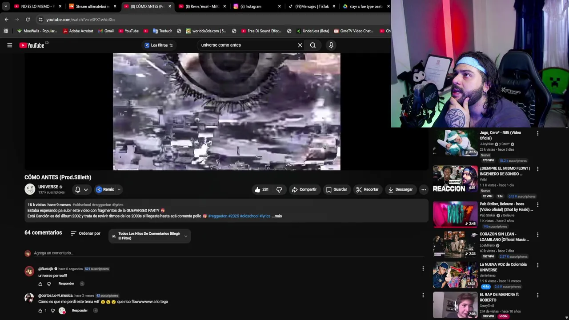Save the video with Guardar

pos(337,189)
